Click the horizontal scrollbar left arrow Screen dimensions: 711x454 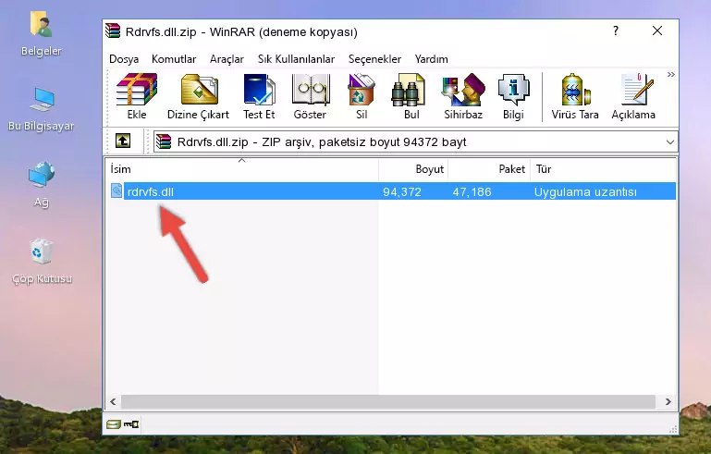tap(113, 401)
